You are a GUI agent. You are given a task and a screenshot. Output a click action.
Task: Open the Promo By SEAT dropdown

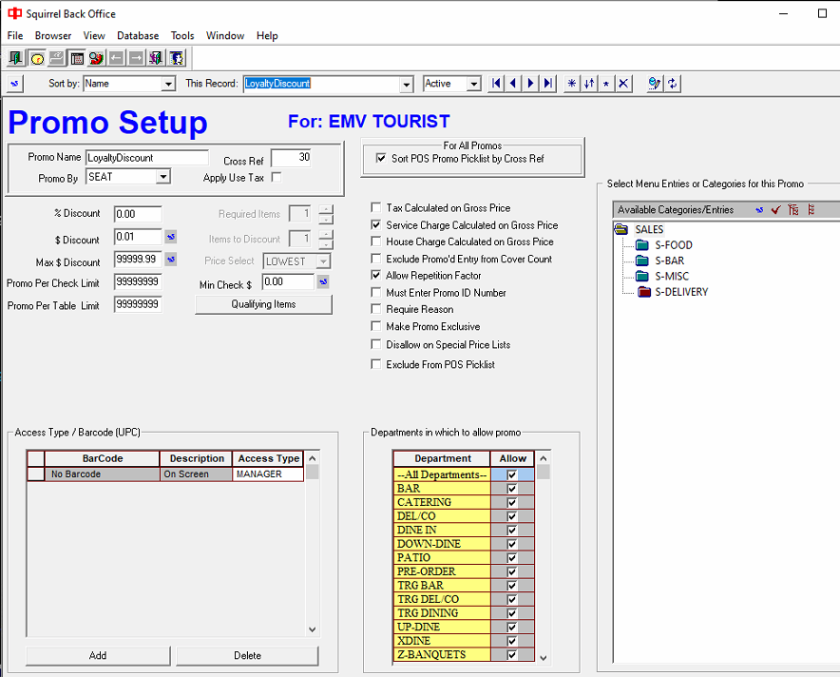(163, 176)
